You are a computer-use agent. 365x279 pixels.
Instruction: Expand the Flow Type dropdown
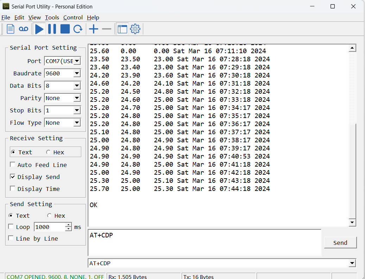click(x=77, y=123)
